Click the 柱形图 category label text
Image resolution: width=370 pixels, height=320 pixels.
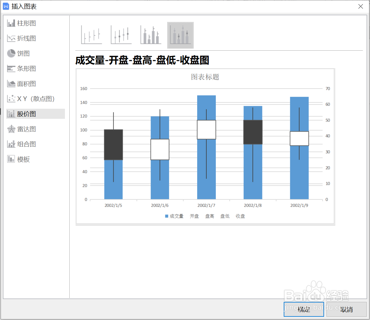[26, 23]
